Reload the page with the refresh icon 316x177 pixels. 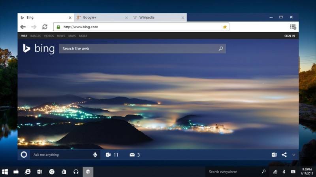(45, 27)
